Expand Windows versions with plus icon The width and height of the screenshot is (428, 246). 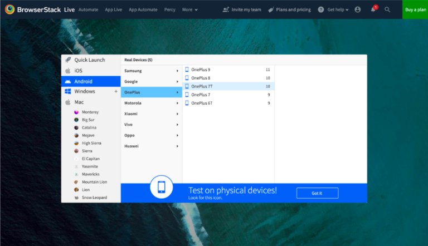(x=116, y=91)
